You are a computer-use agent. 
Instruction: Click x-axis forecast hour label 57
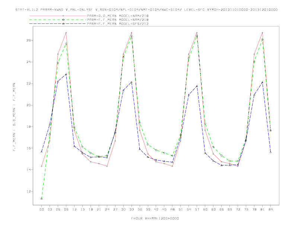coord(197,209)
